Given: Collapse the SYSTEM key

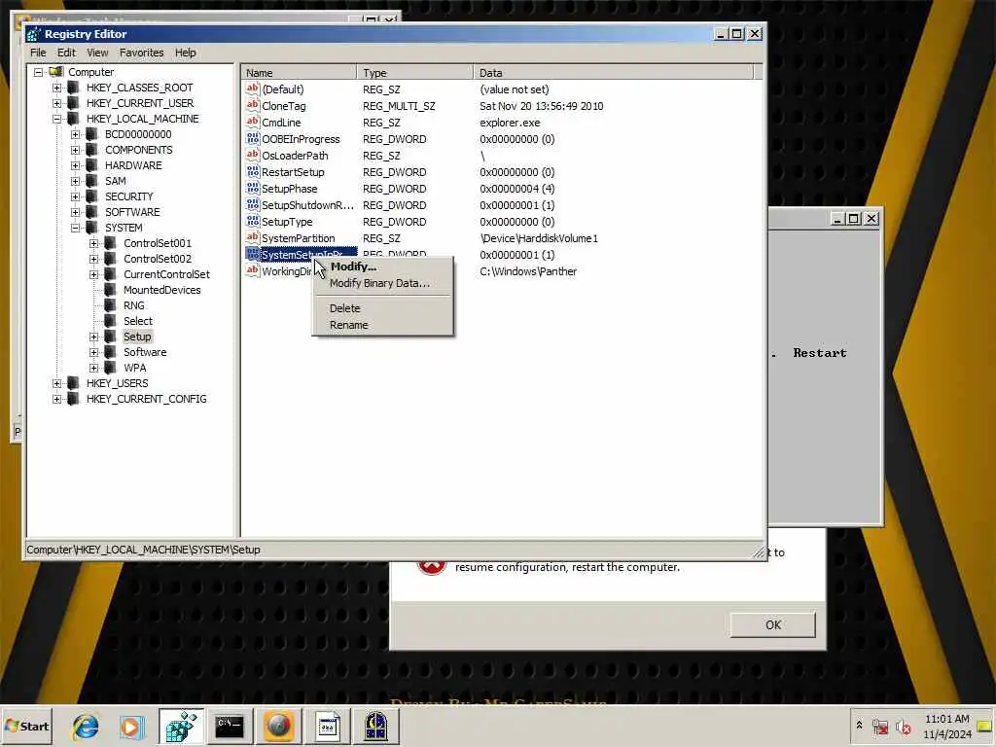Looking at the screenshot, I should pyautogui.click(x=75, y=228).
